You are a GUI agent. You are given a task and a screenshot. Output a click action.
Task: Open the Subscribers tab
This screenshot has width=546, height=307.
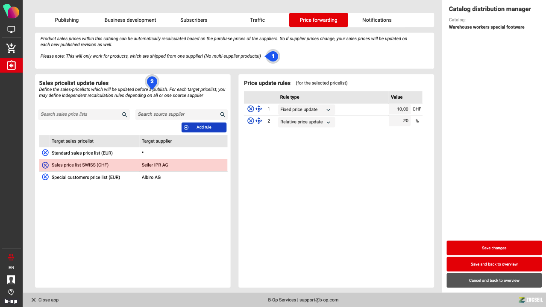194,20
